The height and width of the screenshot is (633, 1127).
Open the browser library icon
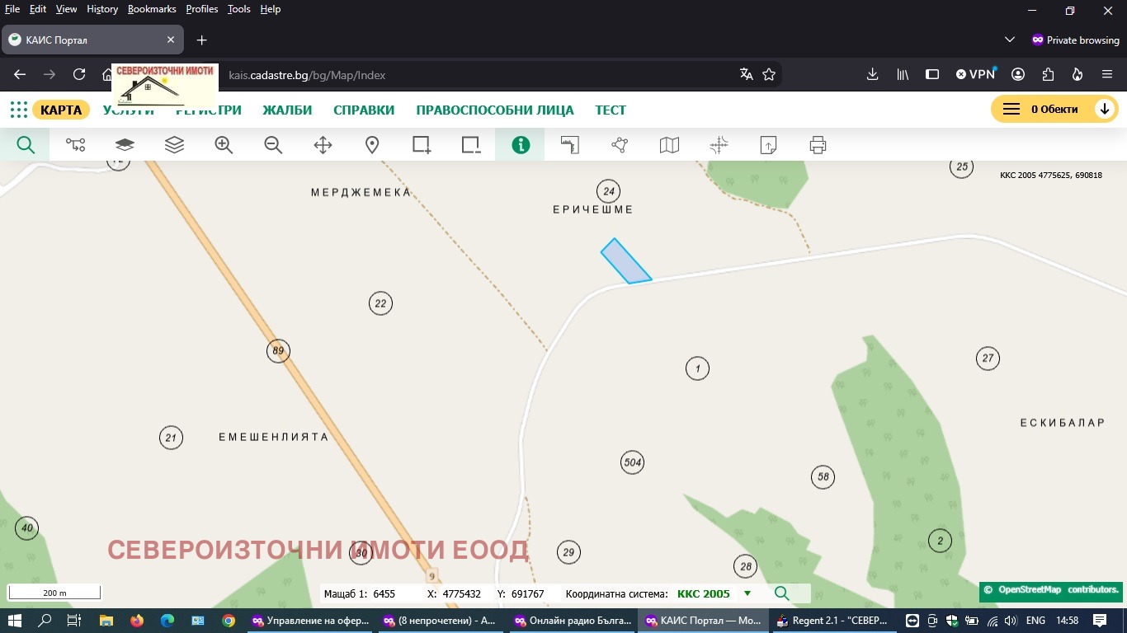[x=903, y=74]
